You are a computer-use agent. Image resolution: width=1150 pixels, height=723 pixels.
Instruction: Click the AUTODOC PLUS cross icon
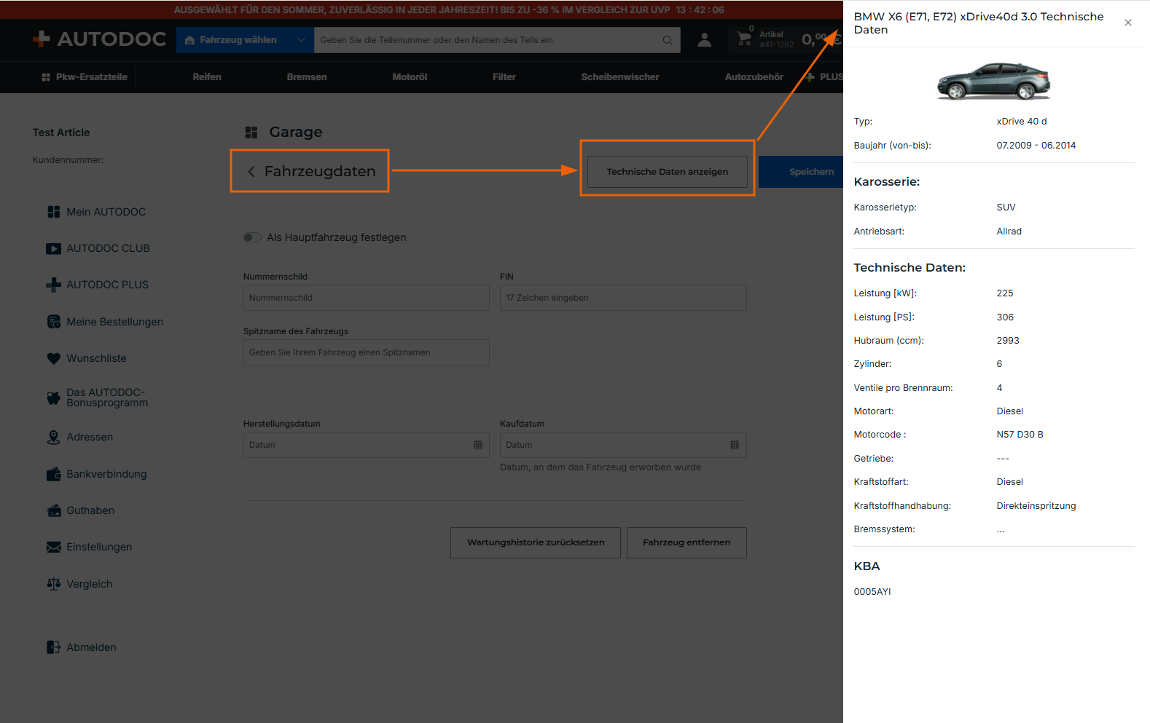pyautogui.click(x=54, y=285)
